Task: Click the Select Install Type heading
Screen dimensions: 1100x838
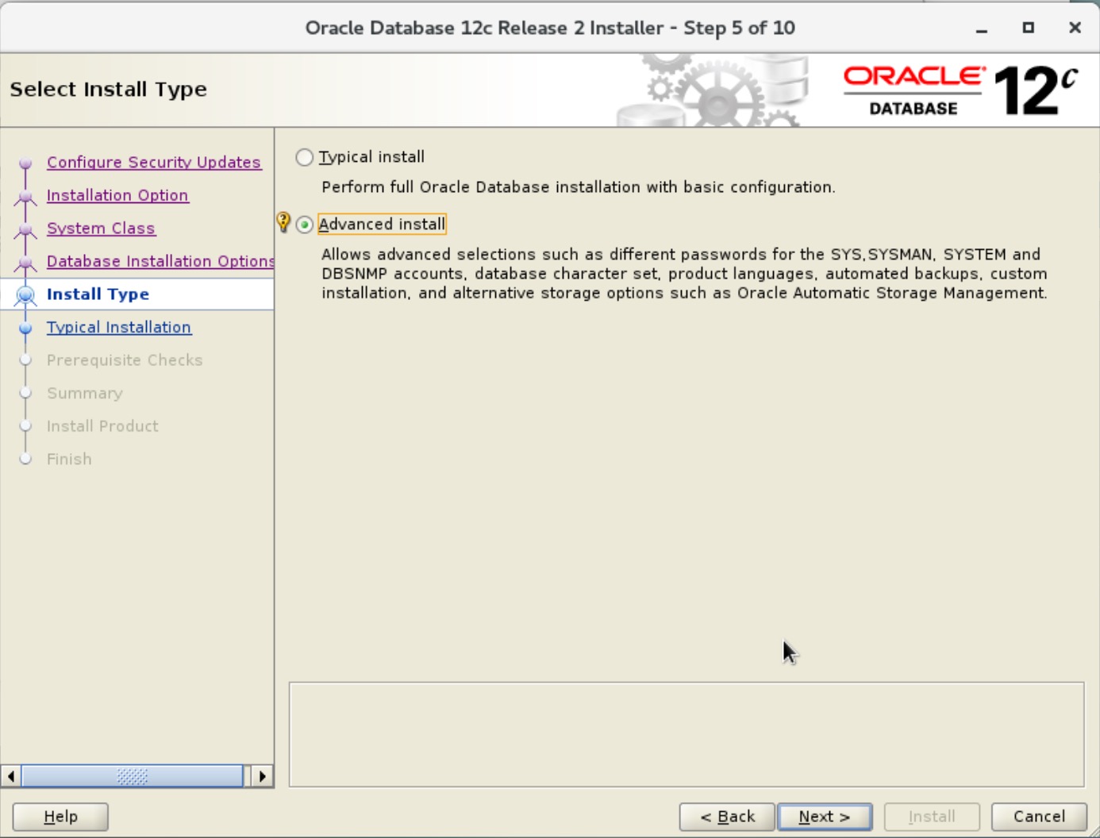Action: [108, 89]
